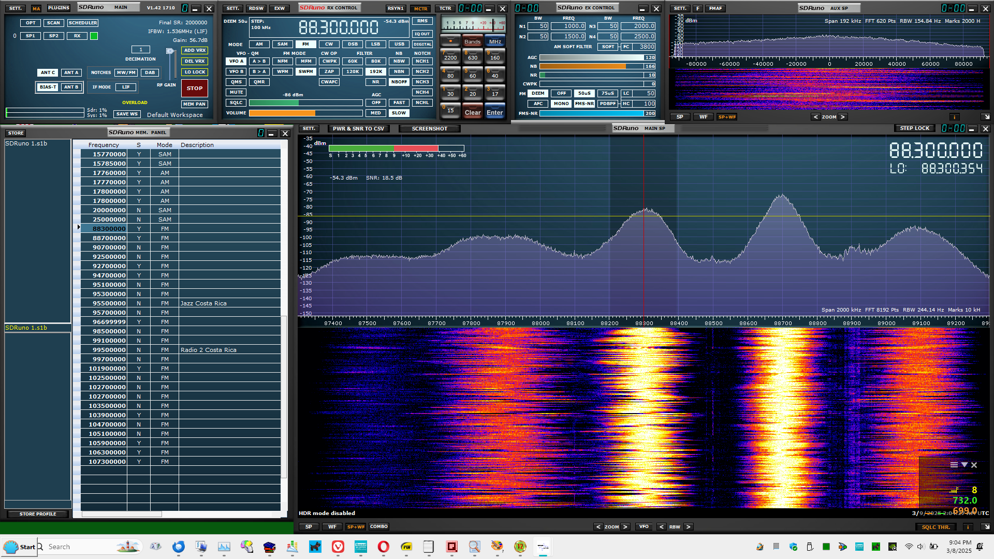The height and width of the screenshot is (559, 994).
Task: Click PWR & SNR TO CSV button
Action: click(x=358, y=129)
